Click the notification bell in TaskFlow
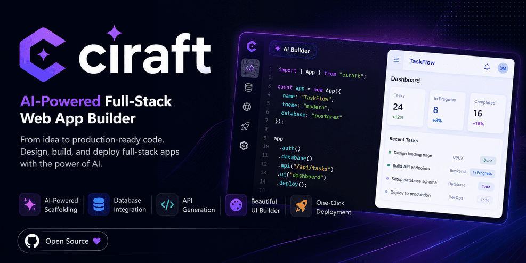This screenshot has height=263, width=526. point(487,67)
